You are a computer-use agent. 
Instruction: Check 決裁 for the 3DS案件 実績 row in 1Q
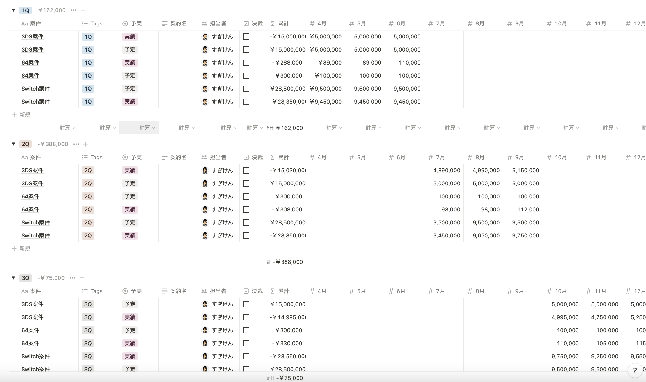(246, 37)
